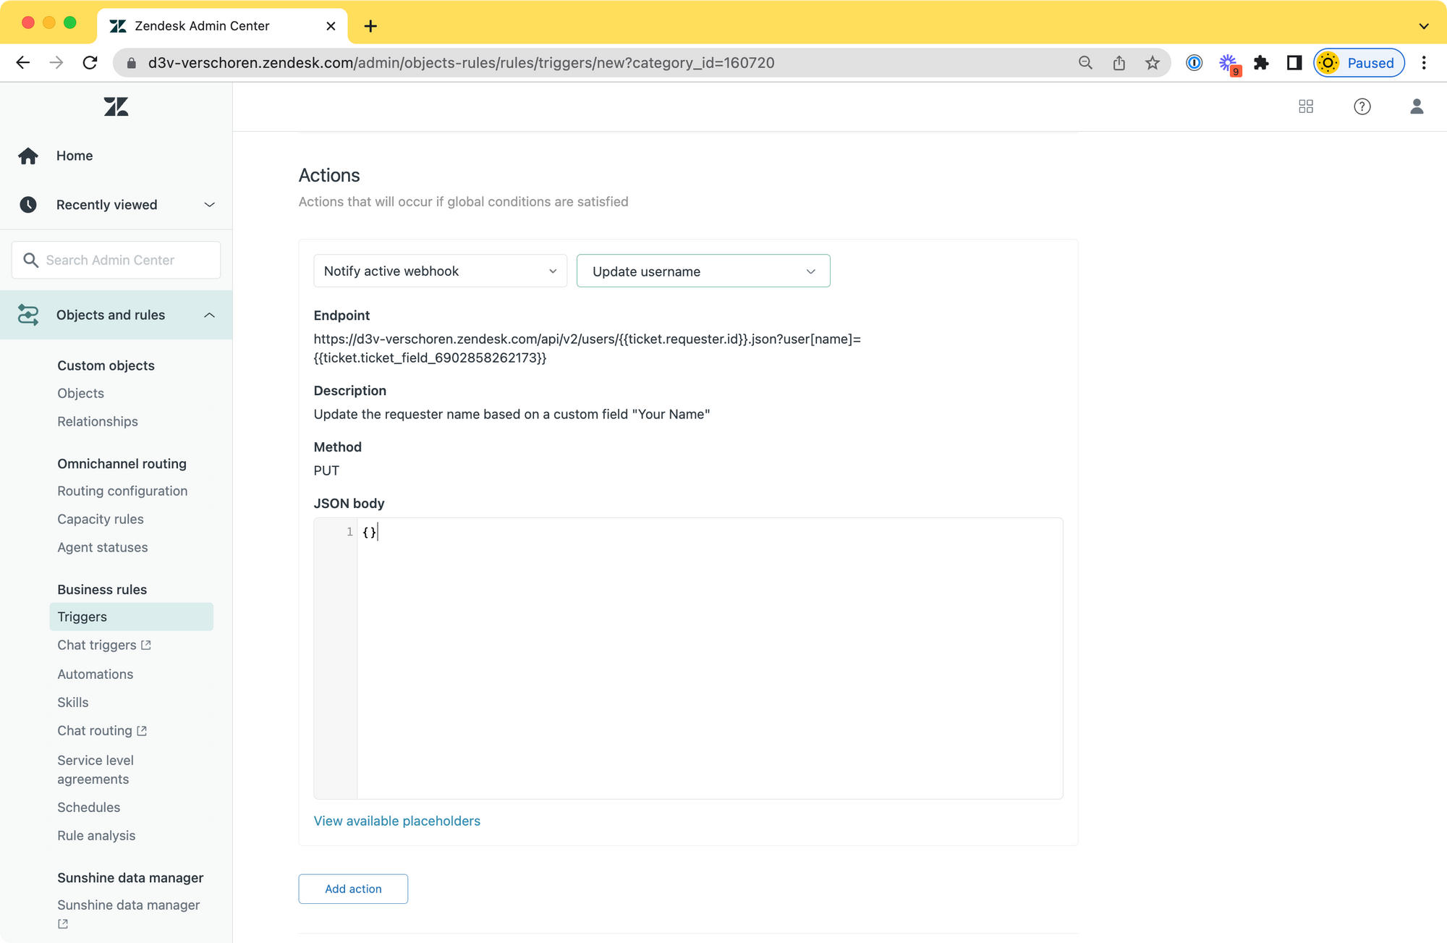Click the Home house icon

[28, 156]
